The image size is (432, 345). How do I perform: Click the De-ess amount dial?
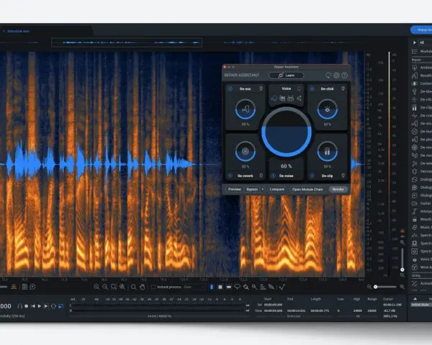click(x=246, y=109)
